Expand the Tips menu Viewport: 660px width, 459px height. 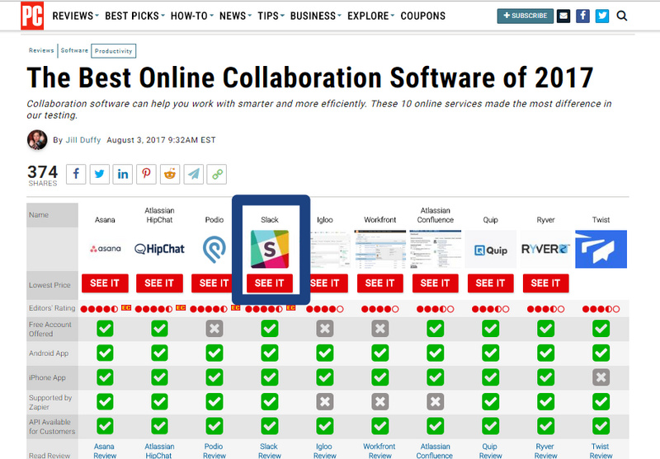(271, 16)
